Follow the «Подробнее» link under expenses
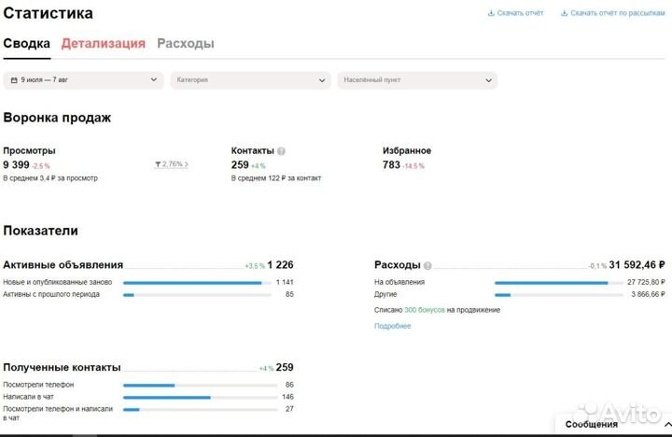The width and height of the screenshot is (672, 437). point(392,326)
